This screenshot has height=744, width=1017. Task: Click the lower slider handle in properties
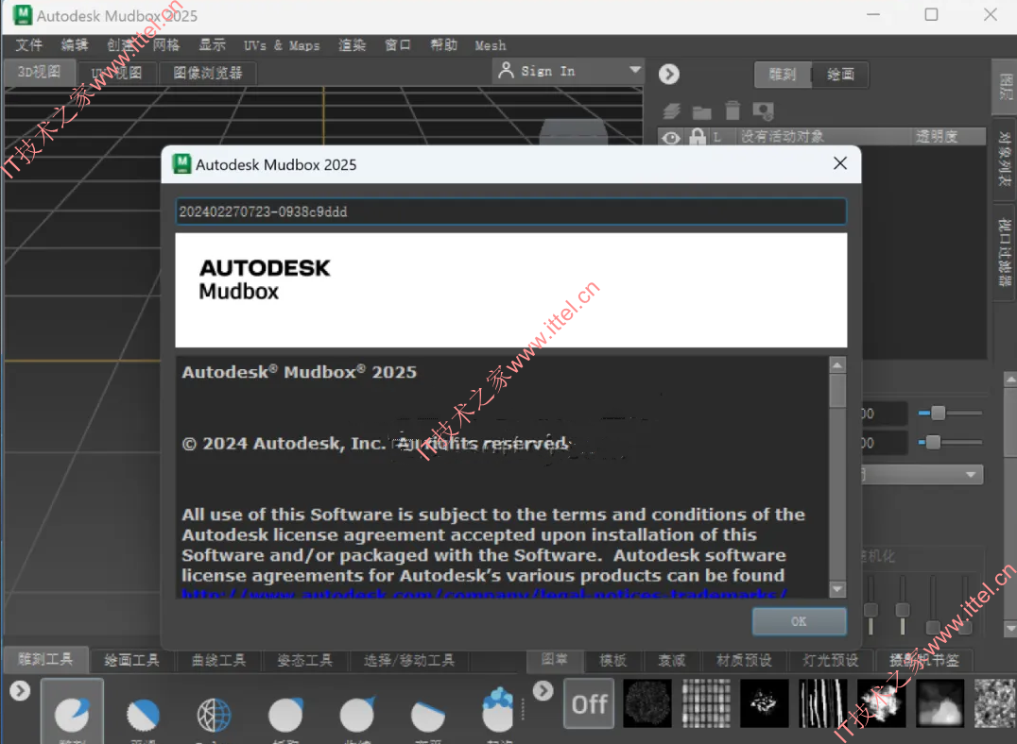coord(933,443)
